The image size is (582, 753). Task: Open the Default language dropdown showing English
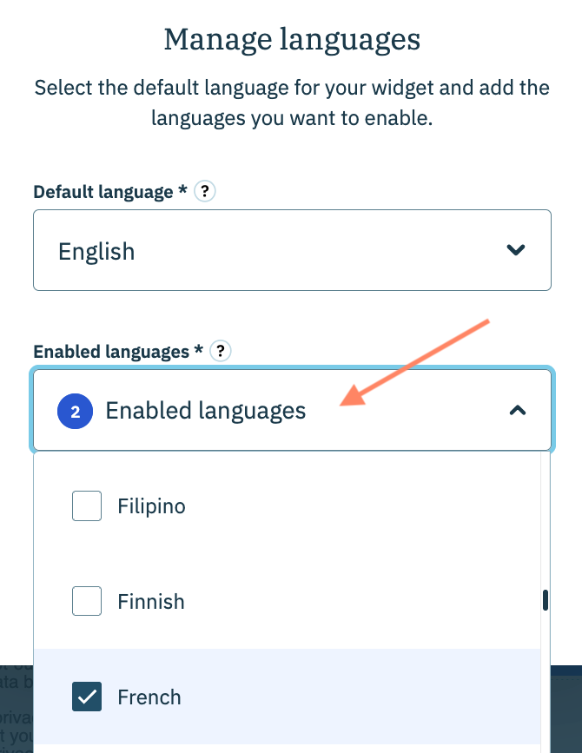[292, 250]
